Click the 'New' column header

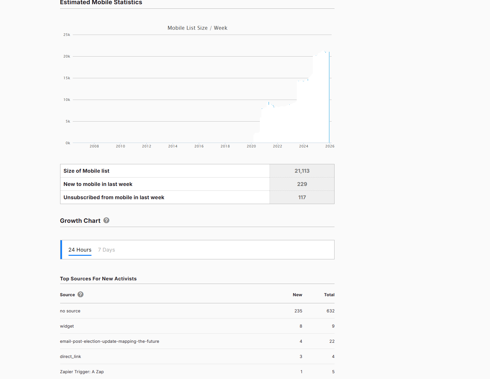tap(297, 295)
